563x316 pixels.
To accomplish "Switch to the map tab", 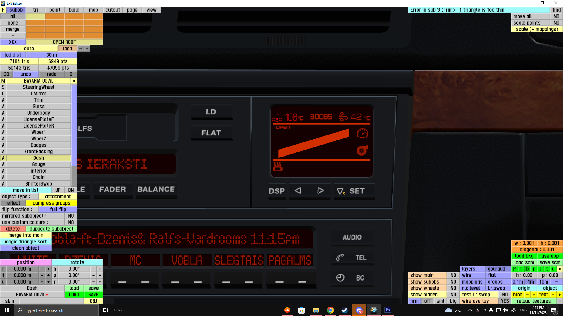I will point(93,10).
